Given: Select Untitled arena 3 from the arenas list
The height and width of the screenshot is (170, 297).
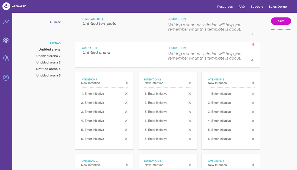Looking at the screenshot, I should click(48, 62).
